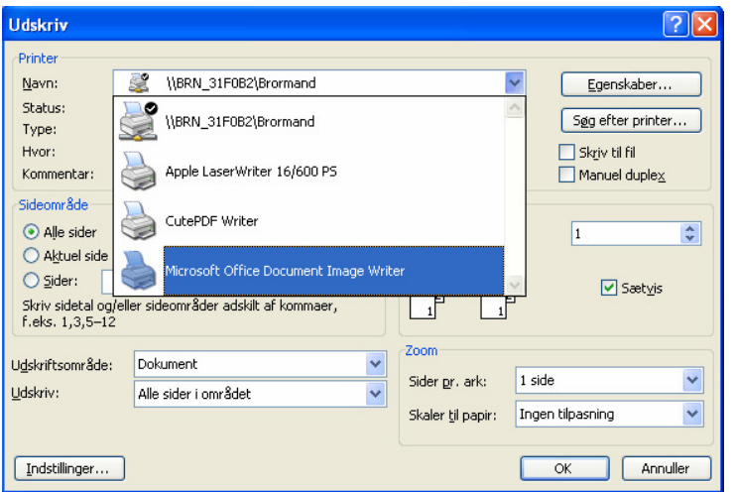Expand the Skaler til papir dropdown
The height and width of the screenshot is (493, 735).
pyautogui.click(x=692, y=414)
